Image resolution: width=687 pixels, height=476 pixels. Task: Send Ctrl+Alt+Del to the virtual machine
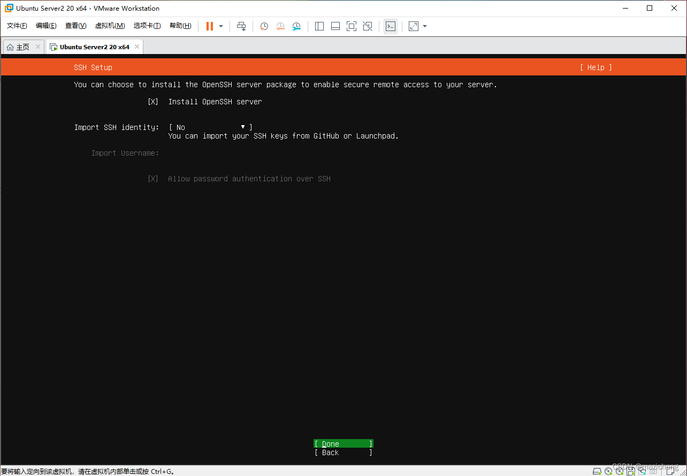[x=241, y=26]
